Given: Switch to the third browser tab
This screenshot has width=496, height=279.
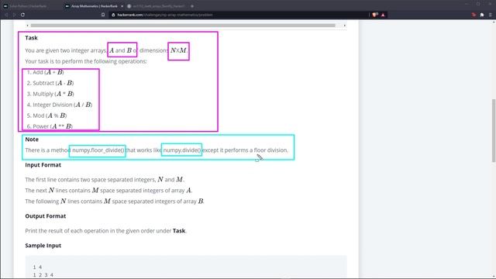Looking at the screenshot, I should coord(157,6).
